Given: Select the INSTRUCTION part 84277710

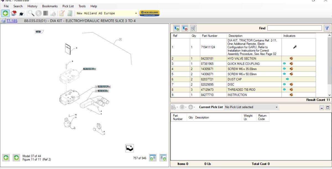Looking at the screenshot, I should pos(214,95).
